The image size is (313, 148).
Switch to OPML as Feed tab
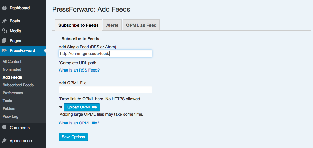pos(141,25)
